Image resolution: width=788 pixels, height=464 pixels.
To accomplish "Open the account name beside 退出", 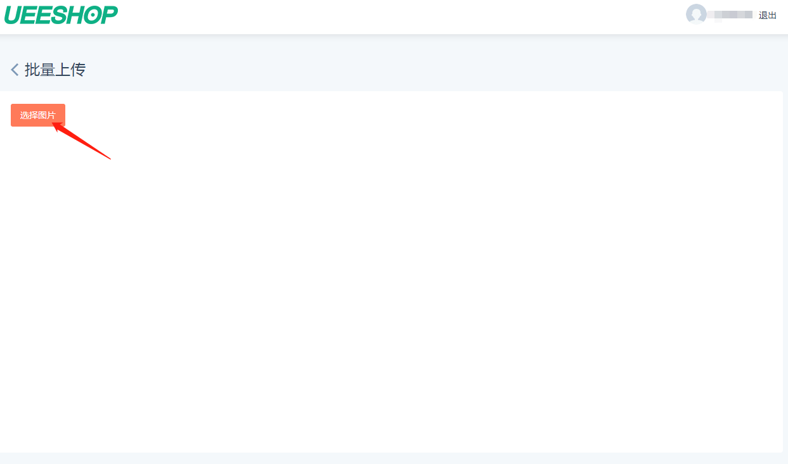I will tap(730, 15).
